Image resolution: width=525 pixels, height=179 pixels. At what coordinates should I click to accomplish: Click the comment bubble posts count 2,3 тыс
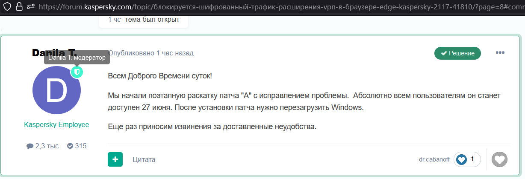pos(43,146)
